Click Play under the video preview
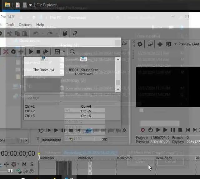200x179 pixels. click(165, 130)
